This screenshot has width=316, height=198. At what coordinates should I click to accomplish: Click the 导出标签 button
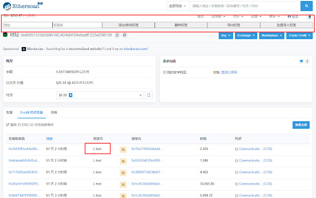tap(234, 25)
